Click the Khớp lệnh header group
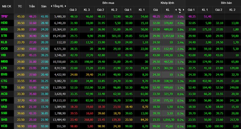Screen dimensions: 241x129 pyautogui.click(x=167, y=3)
